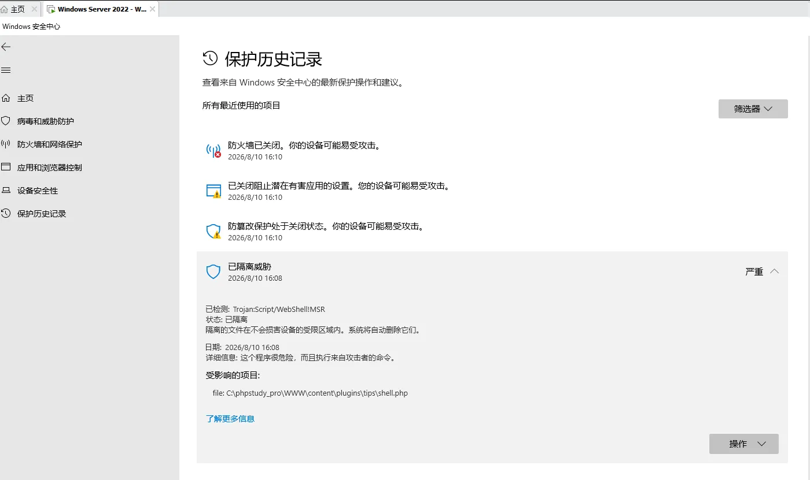810x480 pixels.
Task: Expand the 已关闭阻止潜在有害应用 entry
Action: [x=492, y=191]
